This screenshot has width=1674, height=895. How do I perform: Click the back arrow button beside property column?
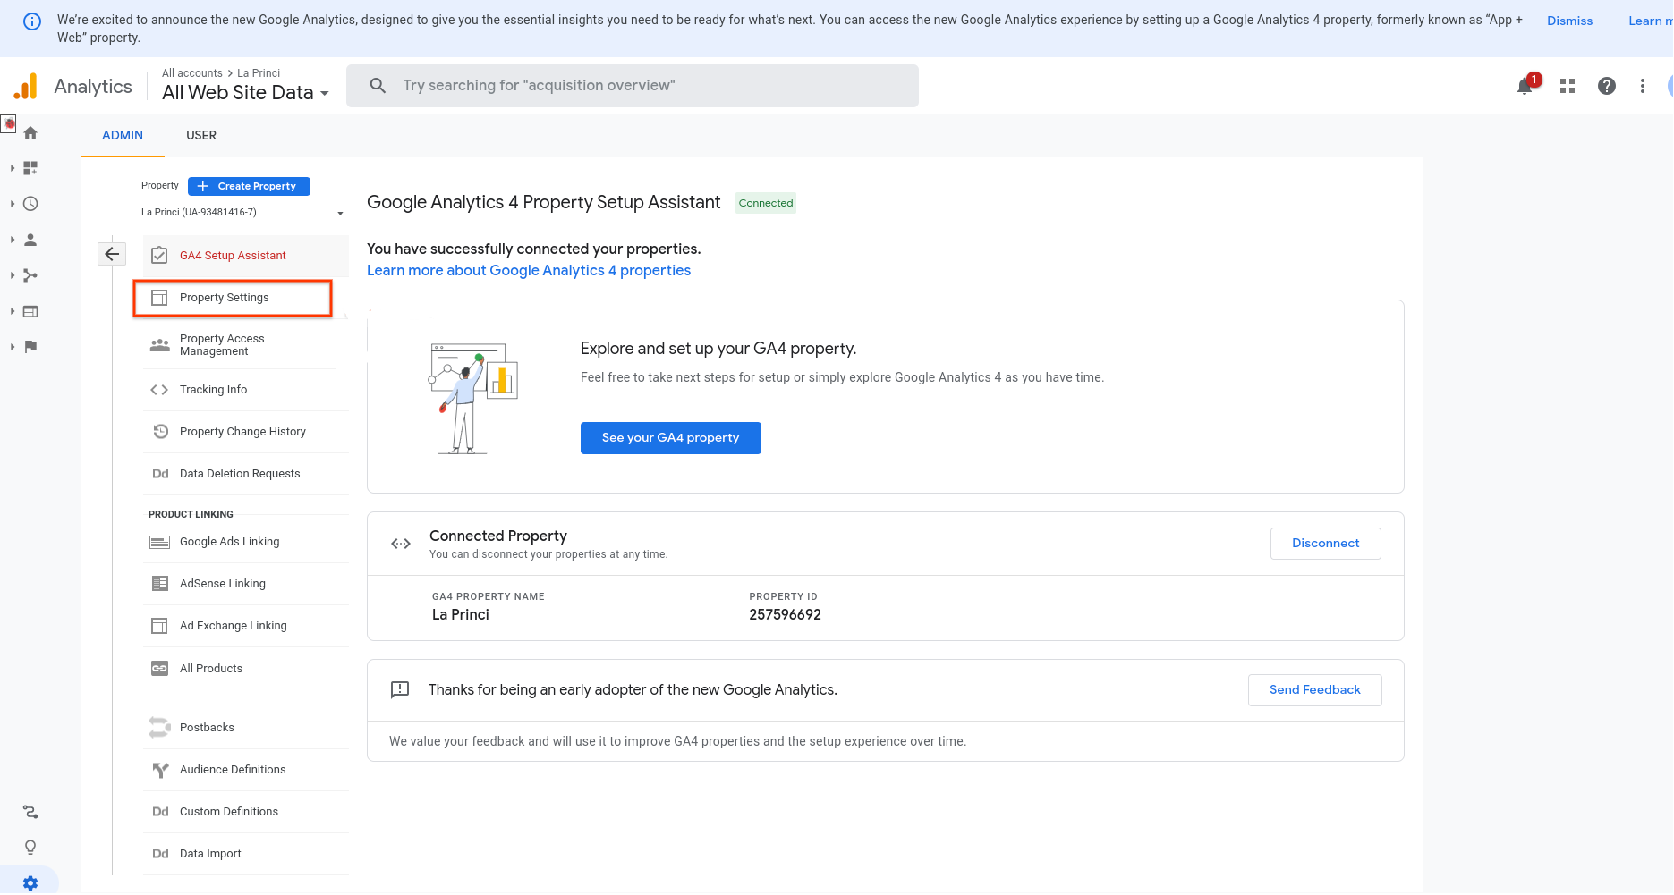tap(112, 254)
